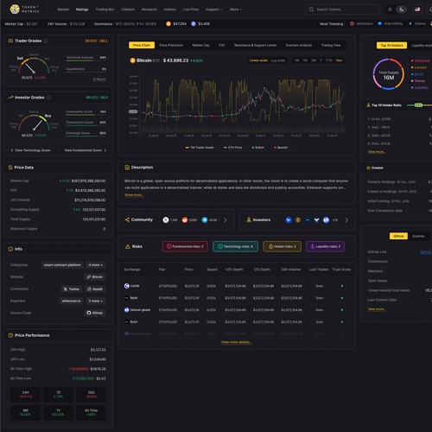This screenshot has height=432, width=432.
Task: Set chart range to YTD
Action: click(x=329, y=60)
